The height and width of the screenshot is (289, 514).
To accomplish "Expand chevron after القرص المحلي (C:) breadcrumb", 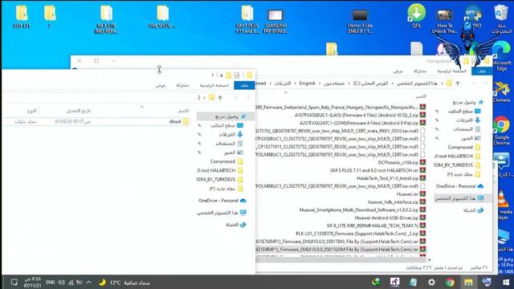I will [x=349, y=83].
